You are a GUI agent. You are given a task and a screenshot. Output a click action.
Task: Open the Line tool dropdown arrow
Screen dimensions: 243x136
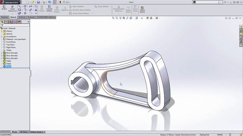[x=22, y=7]
